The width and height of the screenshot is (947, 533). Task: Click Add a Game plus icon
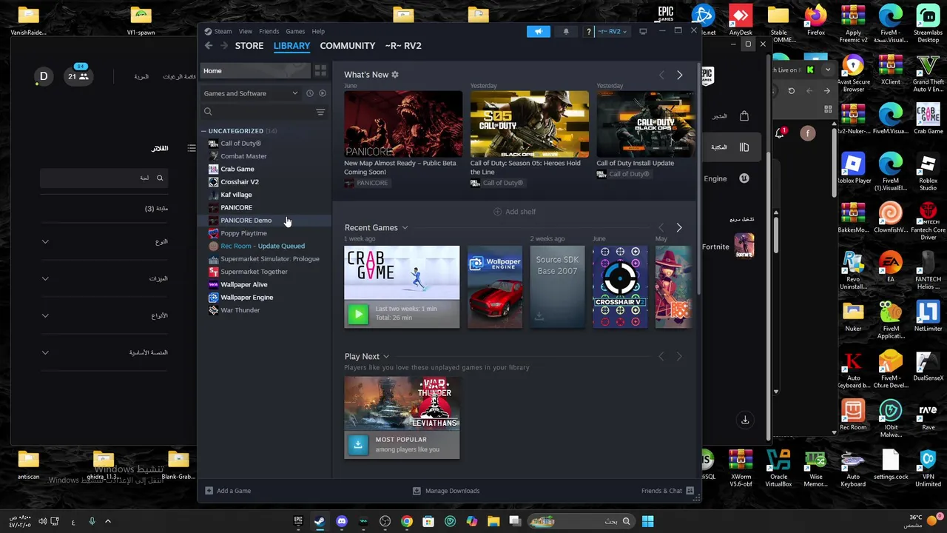pos(209,491)
